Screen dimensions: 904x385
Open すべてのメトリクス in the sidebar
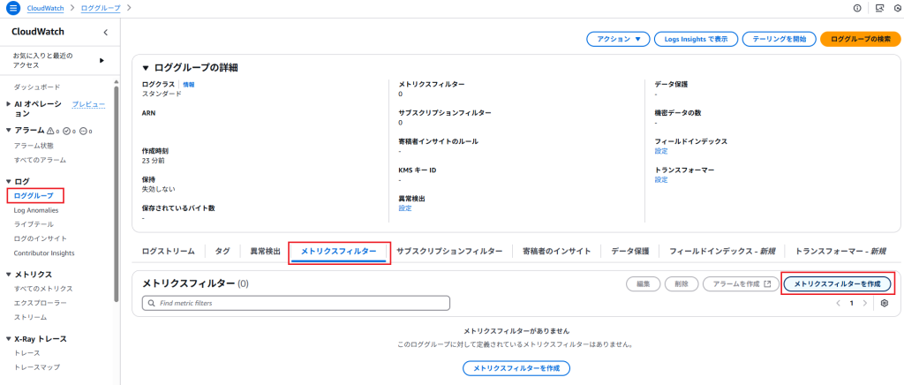tap(43, 289)
